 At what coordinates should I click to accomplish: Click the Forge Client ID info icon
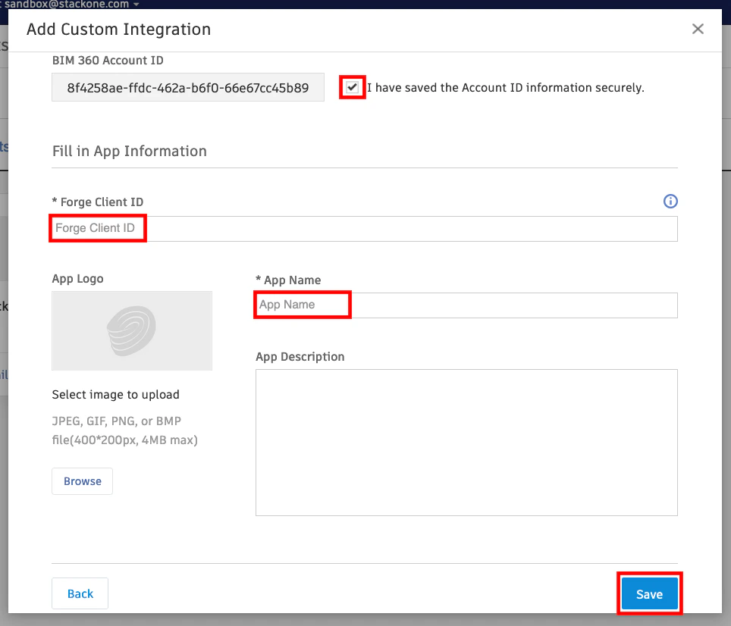point(670,202)
